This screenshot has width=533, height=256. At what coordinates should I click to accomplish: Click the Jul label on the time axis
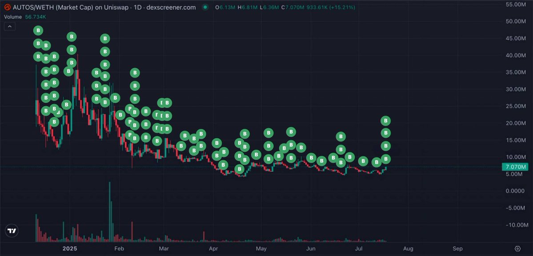click(359, 248)
